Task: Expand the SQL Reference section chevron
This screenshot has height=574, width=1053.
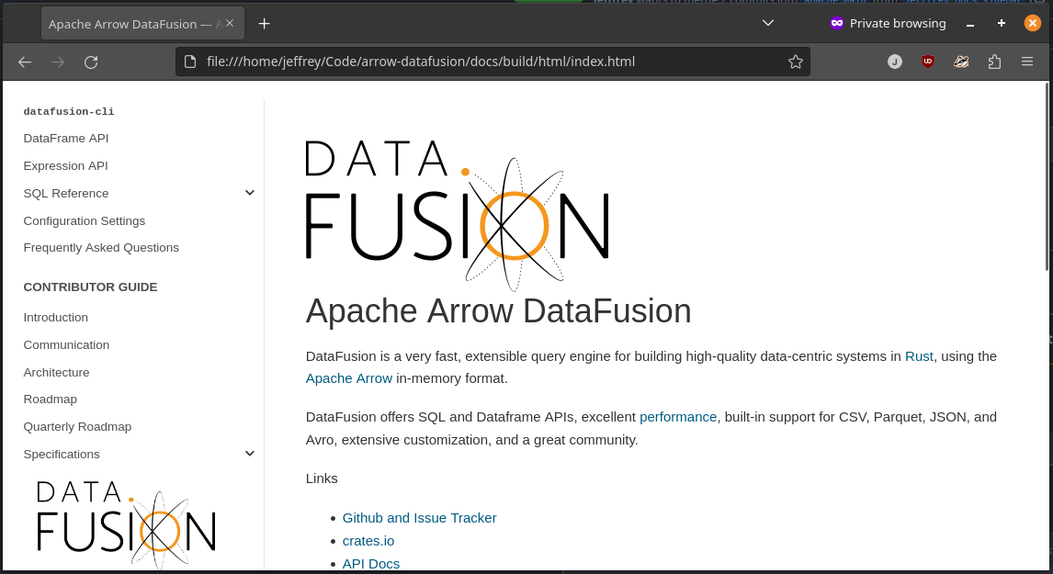Action: click(x=250, y=193)
